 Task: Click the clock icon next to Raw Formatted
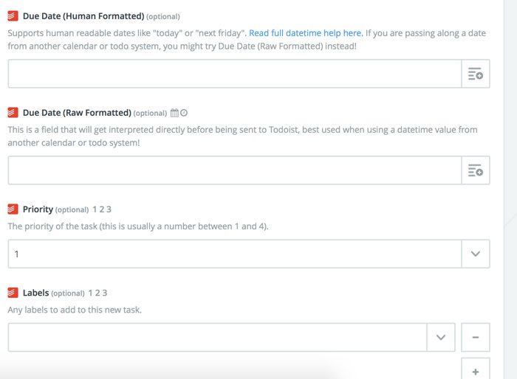(x=184, y=113)
